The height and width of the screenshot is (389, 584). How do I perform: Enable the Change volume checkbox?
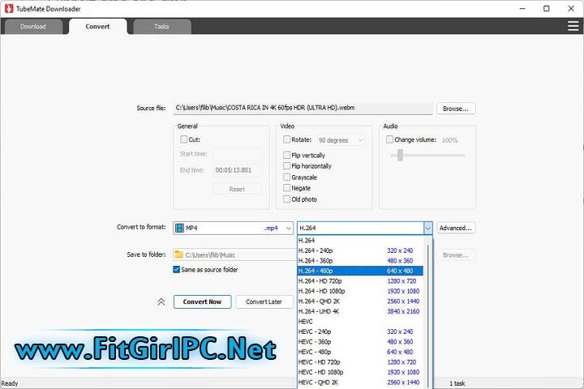coord(390,139)
